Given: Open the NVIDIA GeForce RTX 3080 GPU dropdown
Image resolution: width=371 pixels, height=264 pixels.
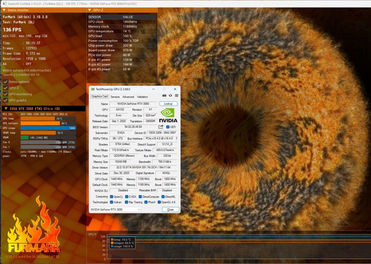Looking at the screenshot, I should (115, 209).
